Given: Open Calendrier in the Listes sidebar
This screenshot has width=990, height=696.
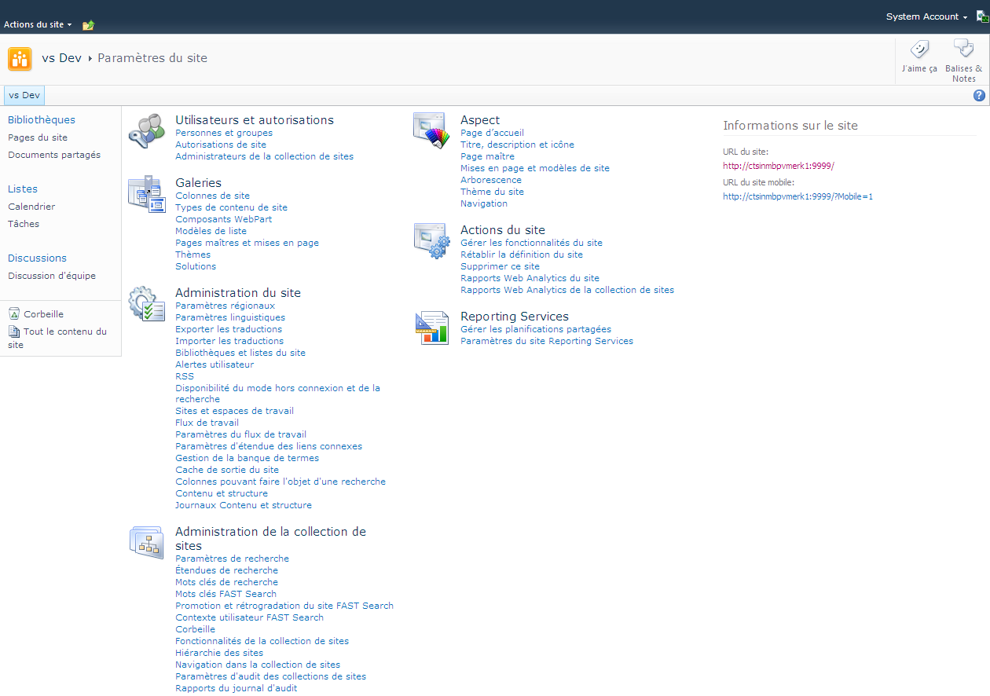Looking at the screenshot, I should 31,207.
